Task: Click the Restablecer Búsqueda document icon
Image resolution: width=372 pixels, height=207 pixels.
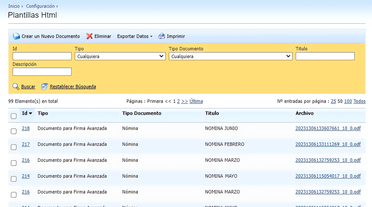Action: (x=45, y=86)
